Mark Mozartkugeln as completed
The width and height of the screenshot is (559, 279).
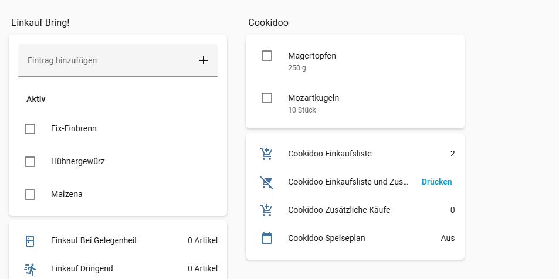[267, 98]
